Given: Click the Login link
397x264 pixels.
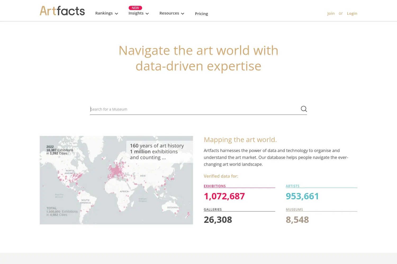Looking at the screenshot, I should [x=352, y=13].
